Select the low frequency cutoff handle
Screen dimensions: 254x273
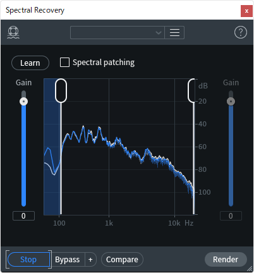[x=61, y=91]
